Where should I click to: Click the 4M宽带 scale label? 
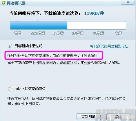[98, 33]
